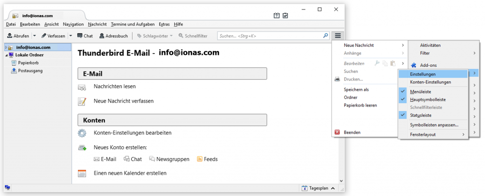Click the copy icon in Bearbeiten row
485x196 pixels.
385,63
